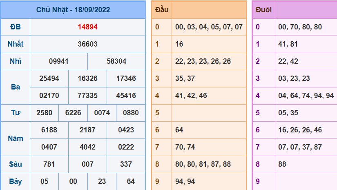Click Đuôi row 5 values 05, 35
Viewport: 337px width, 190px height.
[288, 113]
